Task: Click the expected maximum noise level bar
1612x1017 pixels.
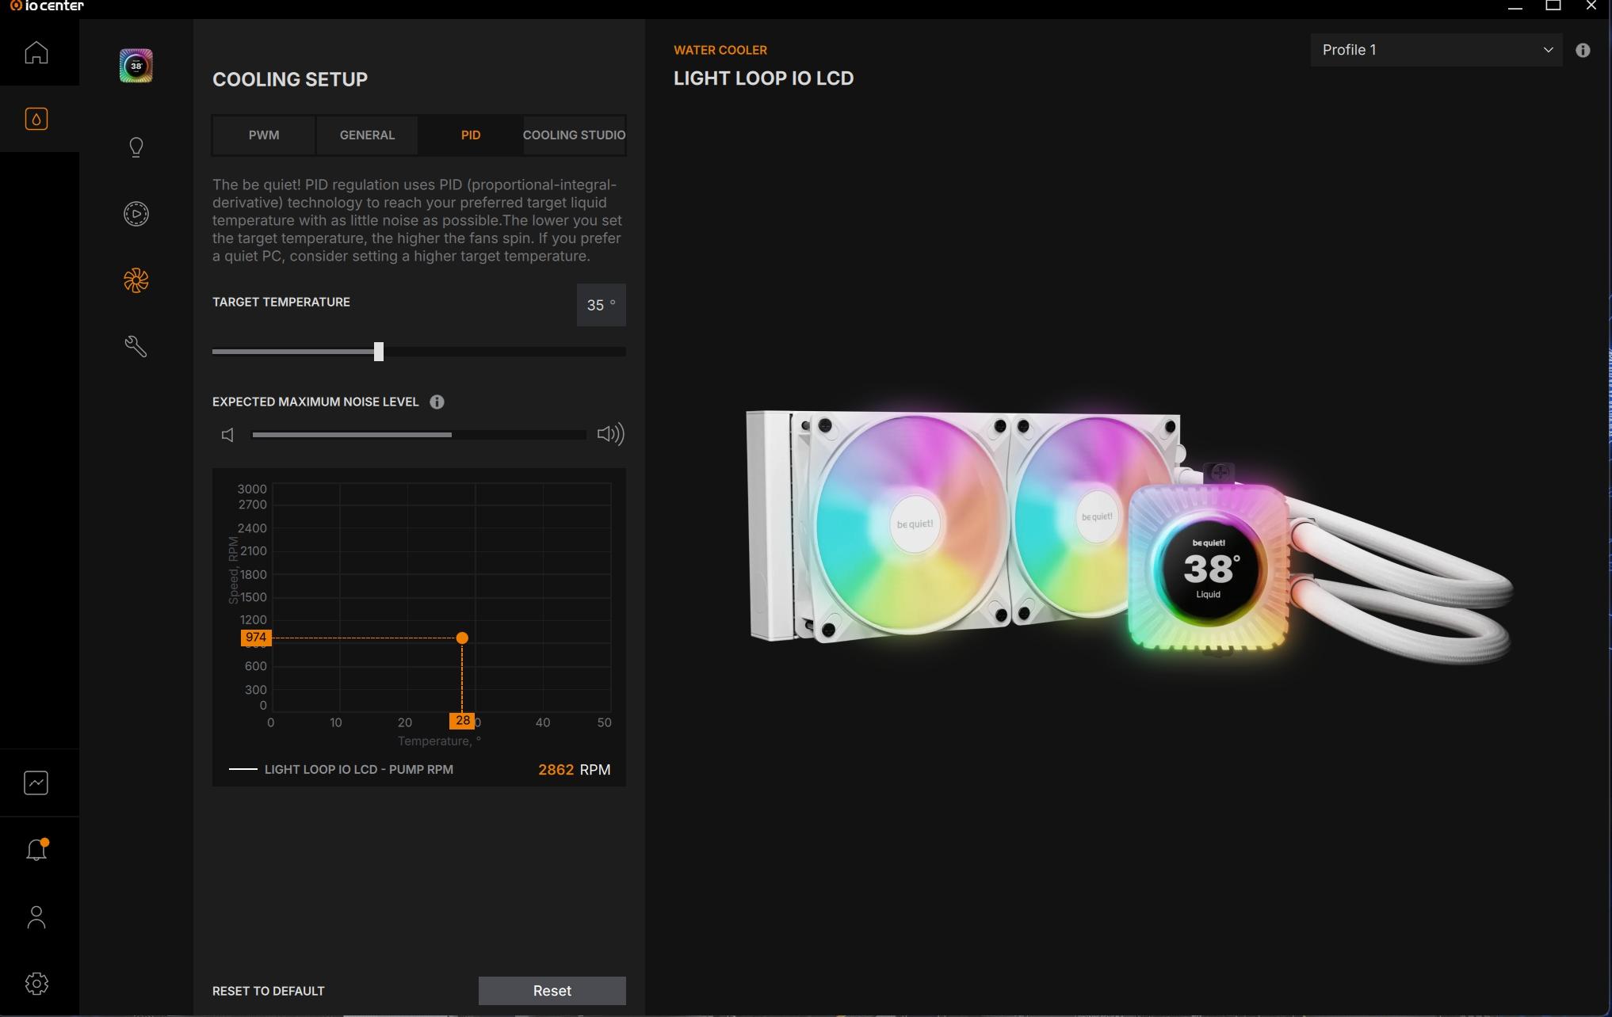Action: point(418,435)
